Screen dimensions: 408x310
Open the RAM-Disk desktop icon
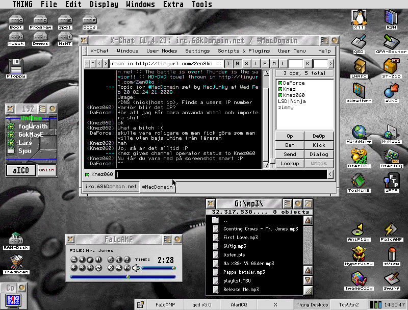[x=16, y=241]
